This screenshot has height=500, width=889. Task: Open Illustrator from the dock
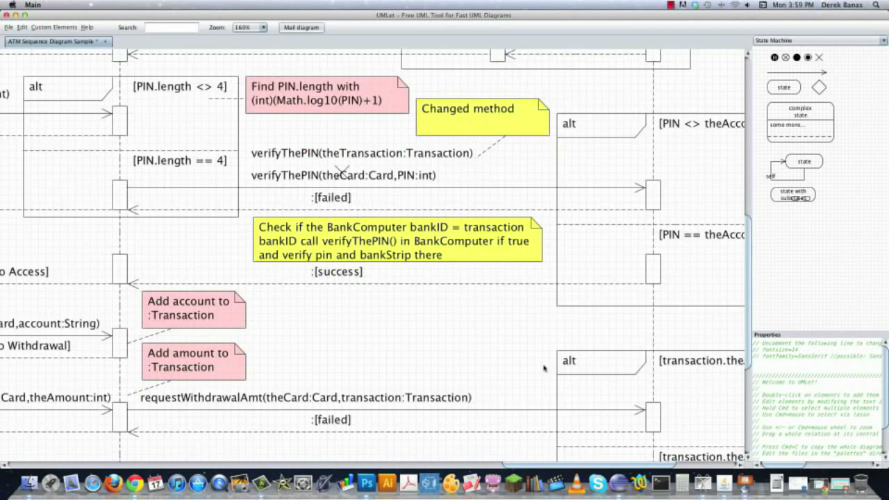pyautogui.click(x=387, y=483)
